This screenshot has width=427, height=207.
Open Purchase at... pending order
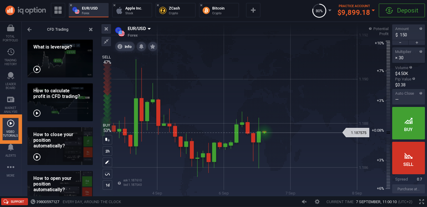408,189
